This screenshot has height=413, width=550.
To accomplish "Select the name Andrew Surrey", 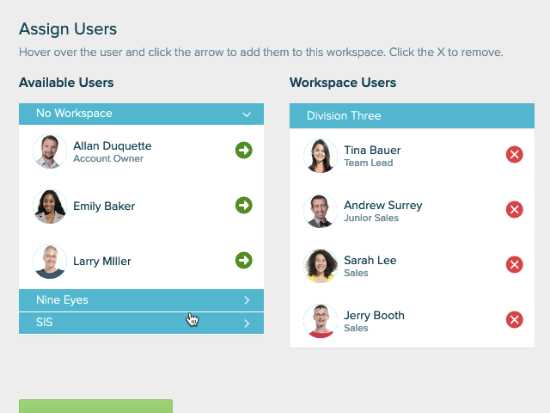I will 383,205.
